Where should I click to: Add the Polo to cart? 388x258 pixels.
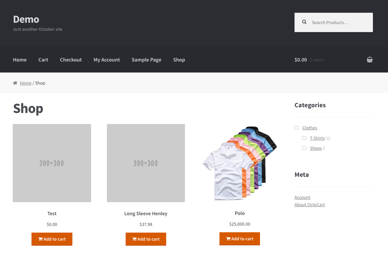pyautogui.click(x=240, y=239)
